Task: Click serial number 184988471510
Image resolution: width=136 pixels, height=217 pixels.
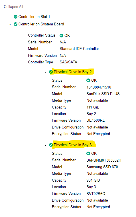Action: (x=99, y=87)
